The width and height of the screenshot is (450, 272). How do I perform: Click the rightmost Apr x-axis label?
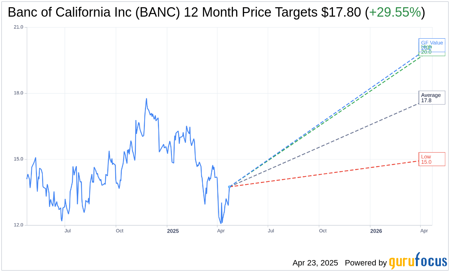click(x=424, y=231)
